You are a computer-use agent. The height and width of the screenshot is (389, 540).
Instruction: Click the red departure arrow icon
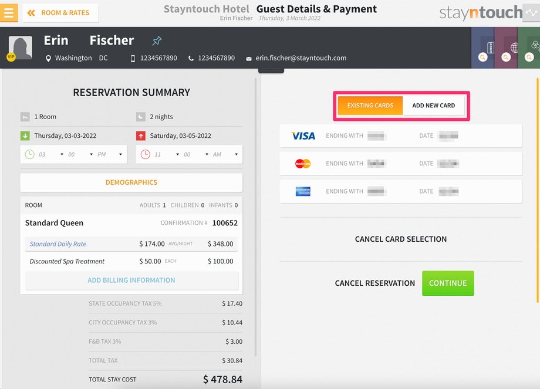pyautogui.click(x=140, y=136)
